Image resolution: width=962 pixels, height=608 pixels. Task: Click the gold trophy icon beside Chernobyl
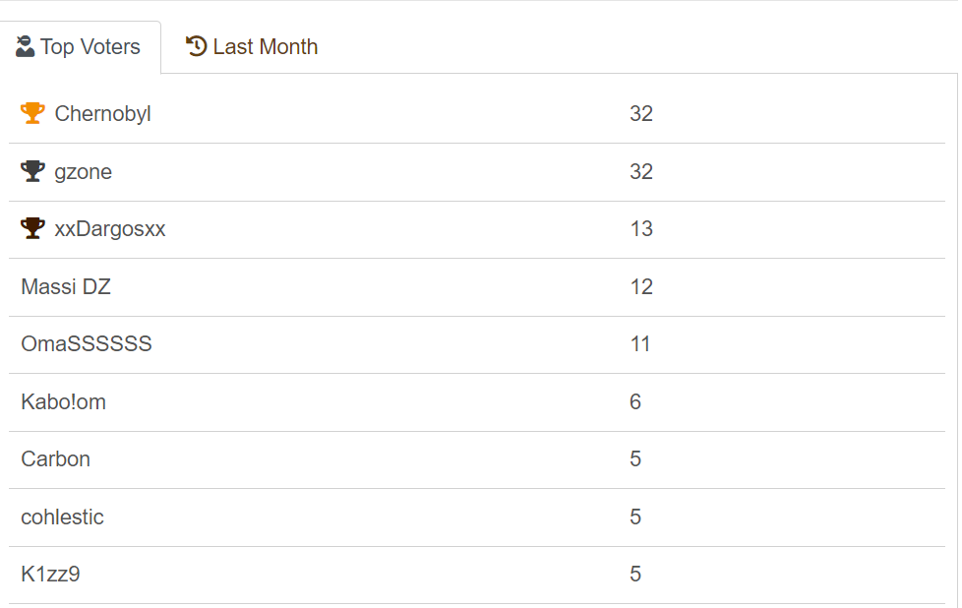pos(32,113)
